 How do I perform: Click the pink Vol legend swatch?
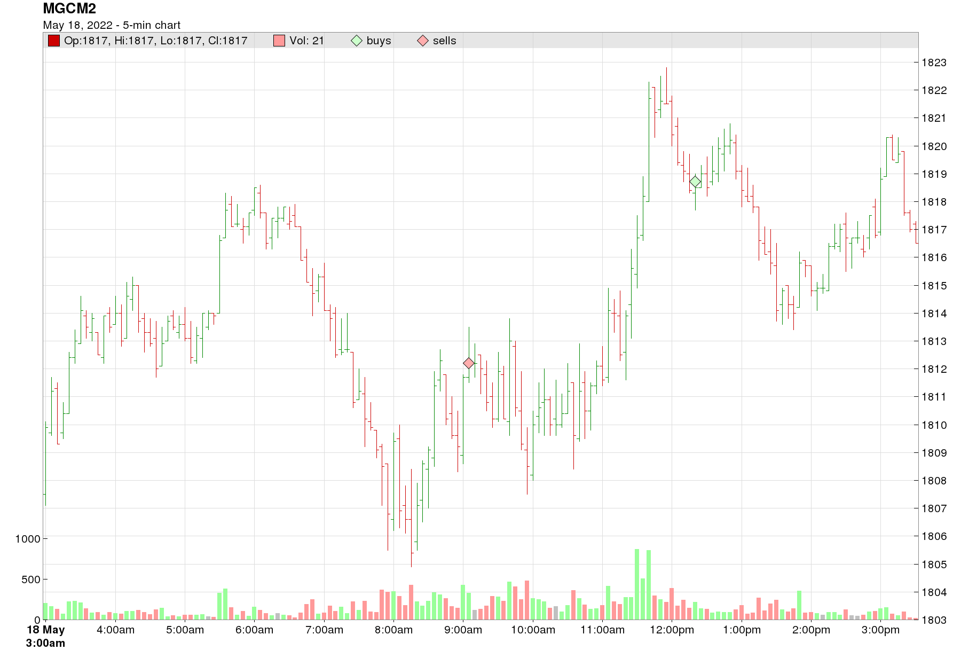pos(279,41)
